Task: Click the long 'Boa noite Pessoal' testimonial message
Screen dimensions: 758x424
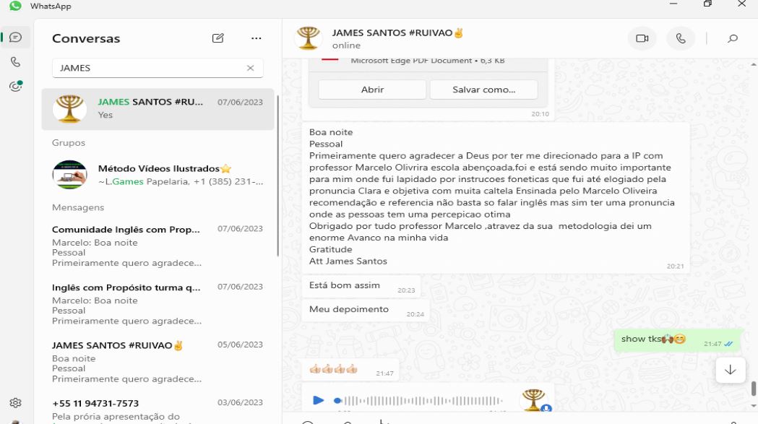Action: 496,196
